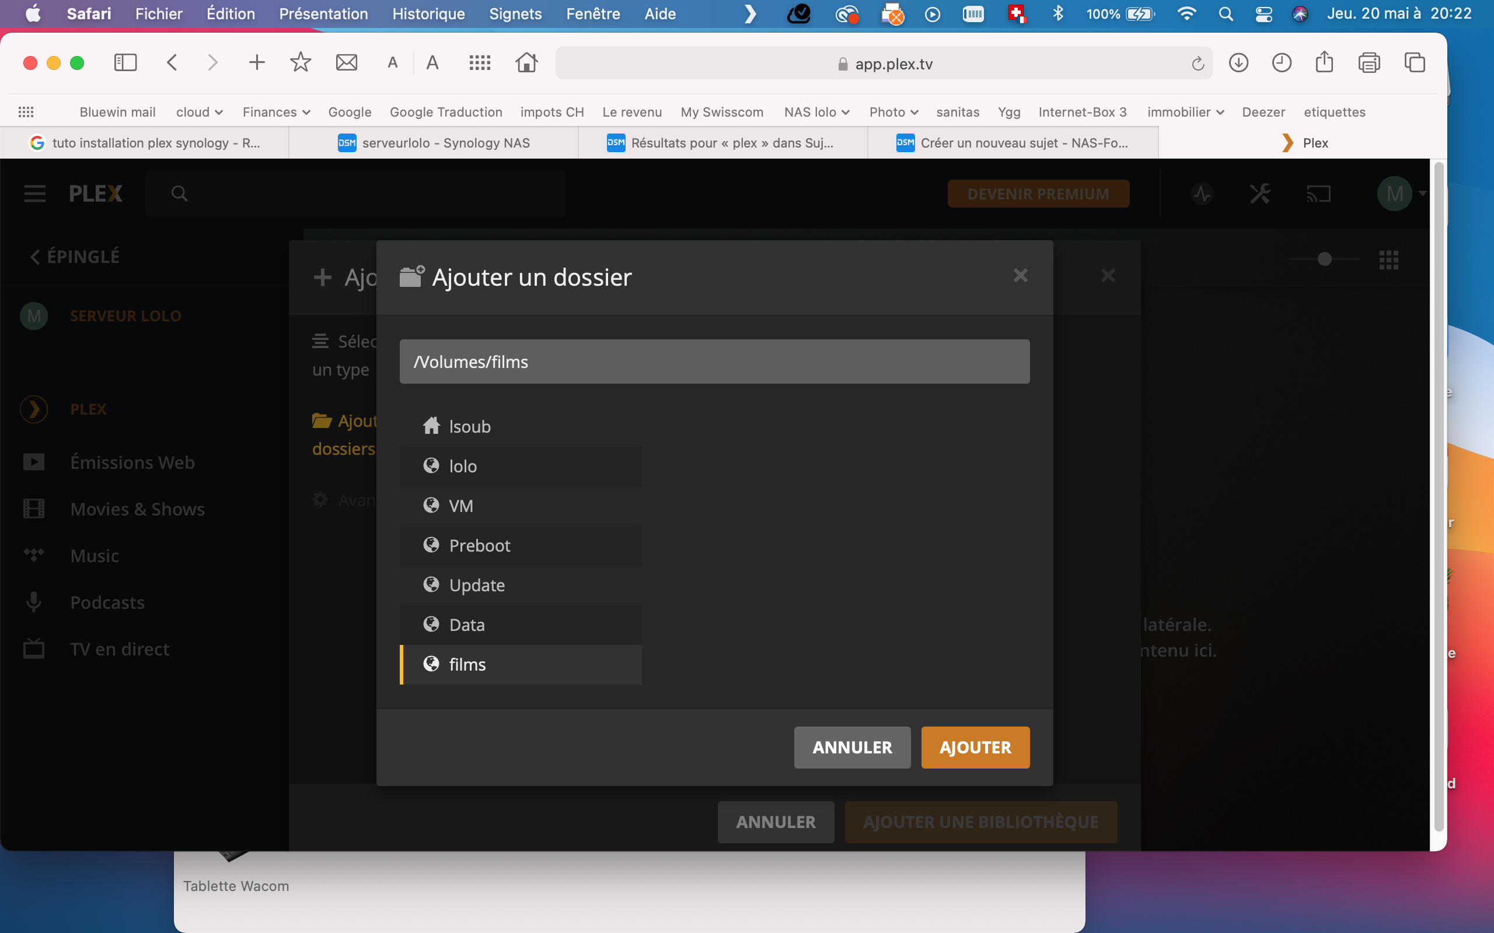Click the app.plex.tv address bar

click(884, 64)
